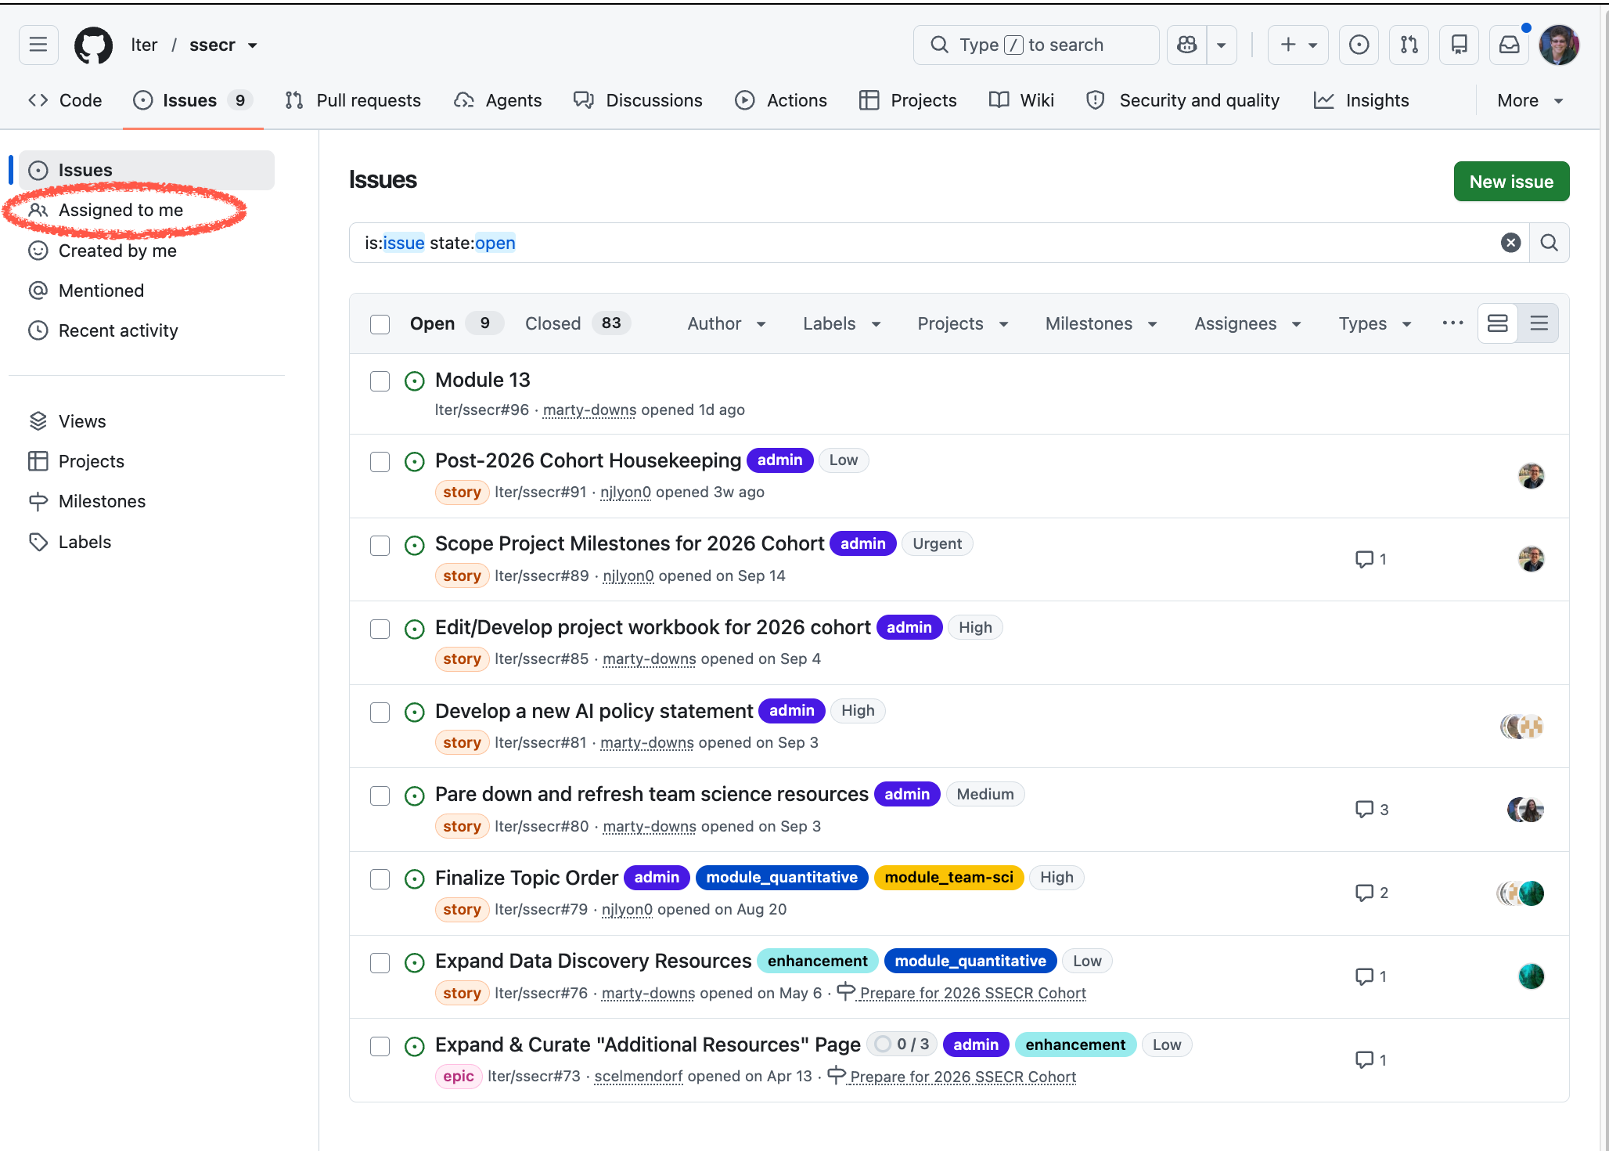The image size is (1609, 1151).
Task: Show the 83 Closed issues
Action: (x=578, y=323)
